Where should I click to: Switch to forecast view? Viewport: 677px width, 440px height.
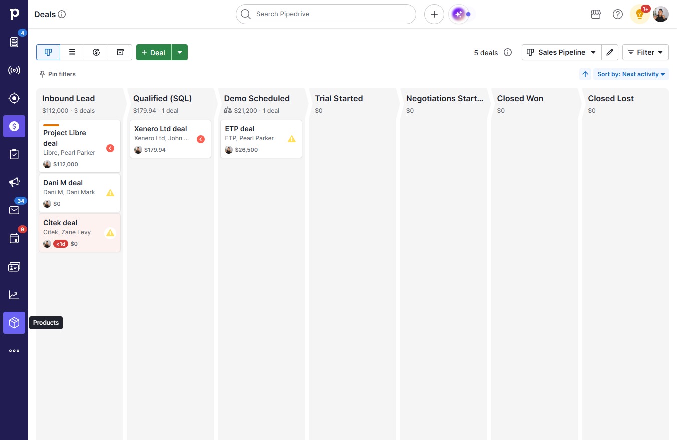click(96, 52)
